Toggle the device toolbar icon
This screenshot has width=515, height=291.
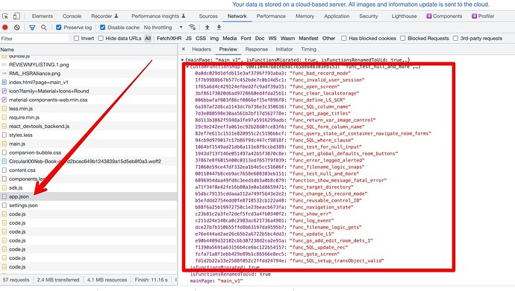[16, 16]
